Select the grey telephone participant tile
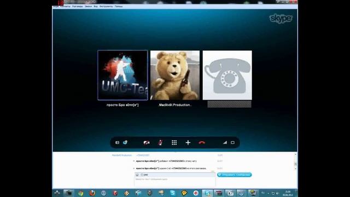Screen dimensions: 350x197 tap(227, 75)
